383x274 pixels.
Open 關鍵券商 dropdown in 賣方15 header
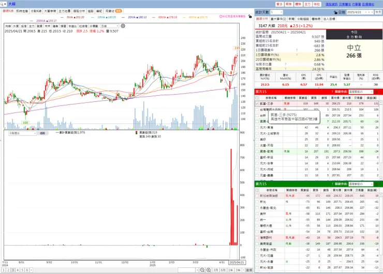point(361,184)
